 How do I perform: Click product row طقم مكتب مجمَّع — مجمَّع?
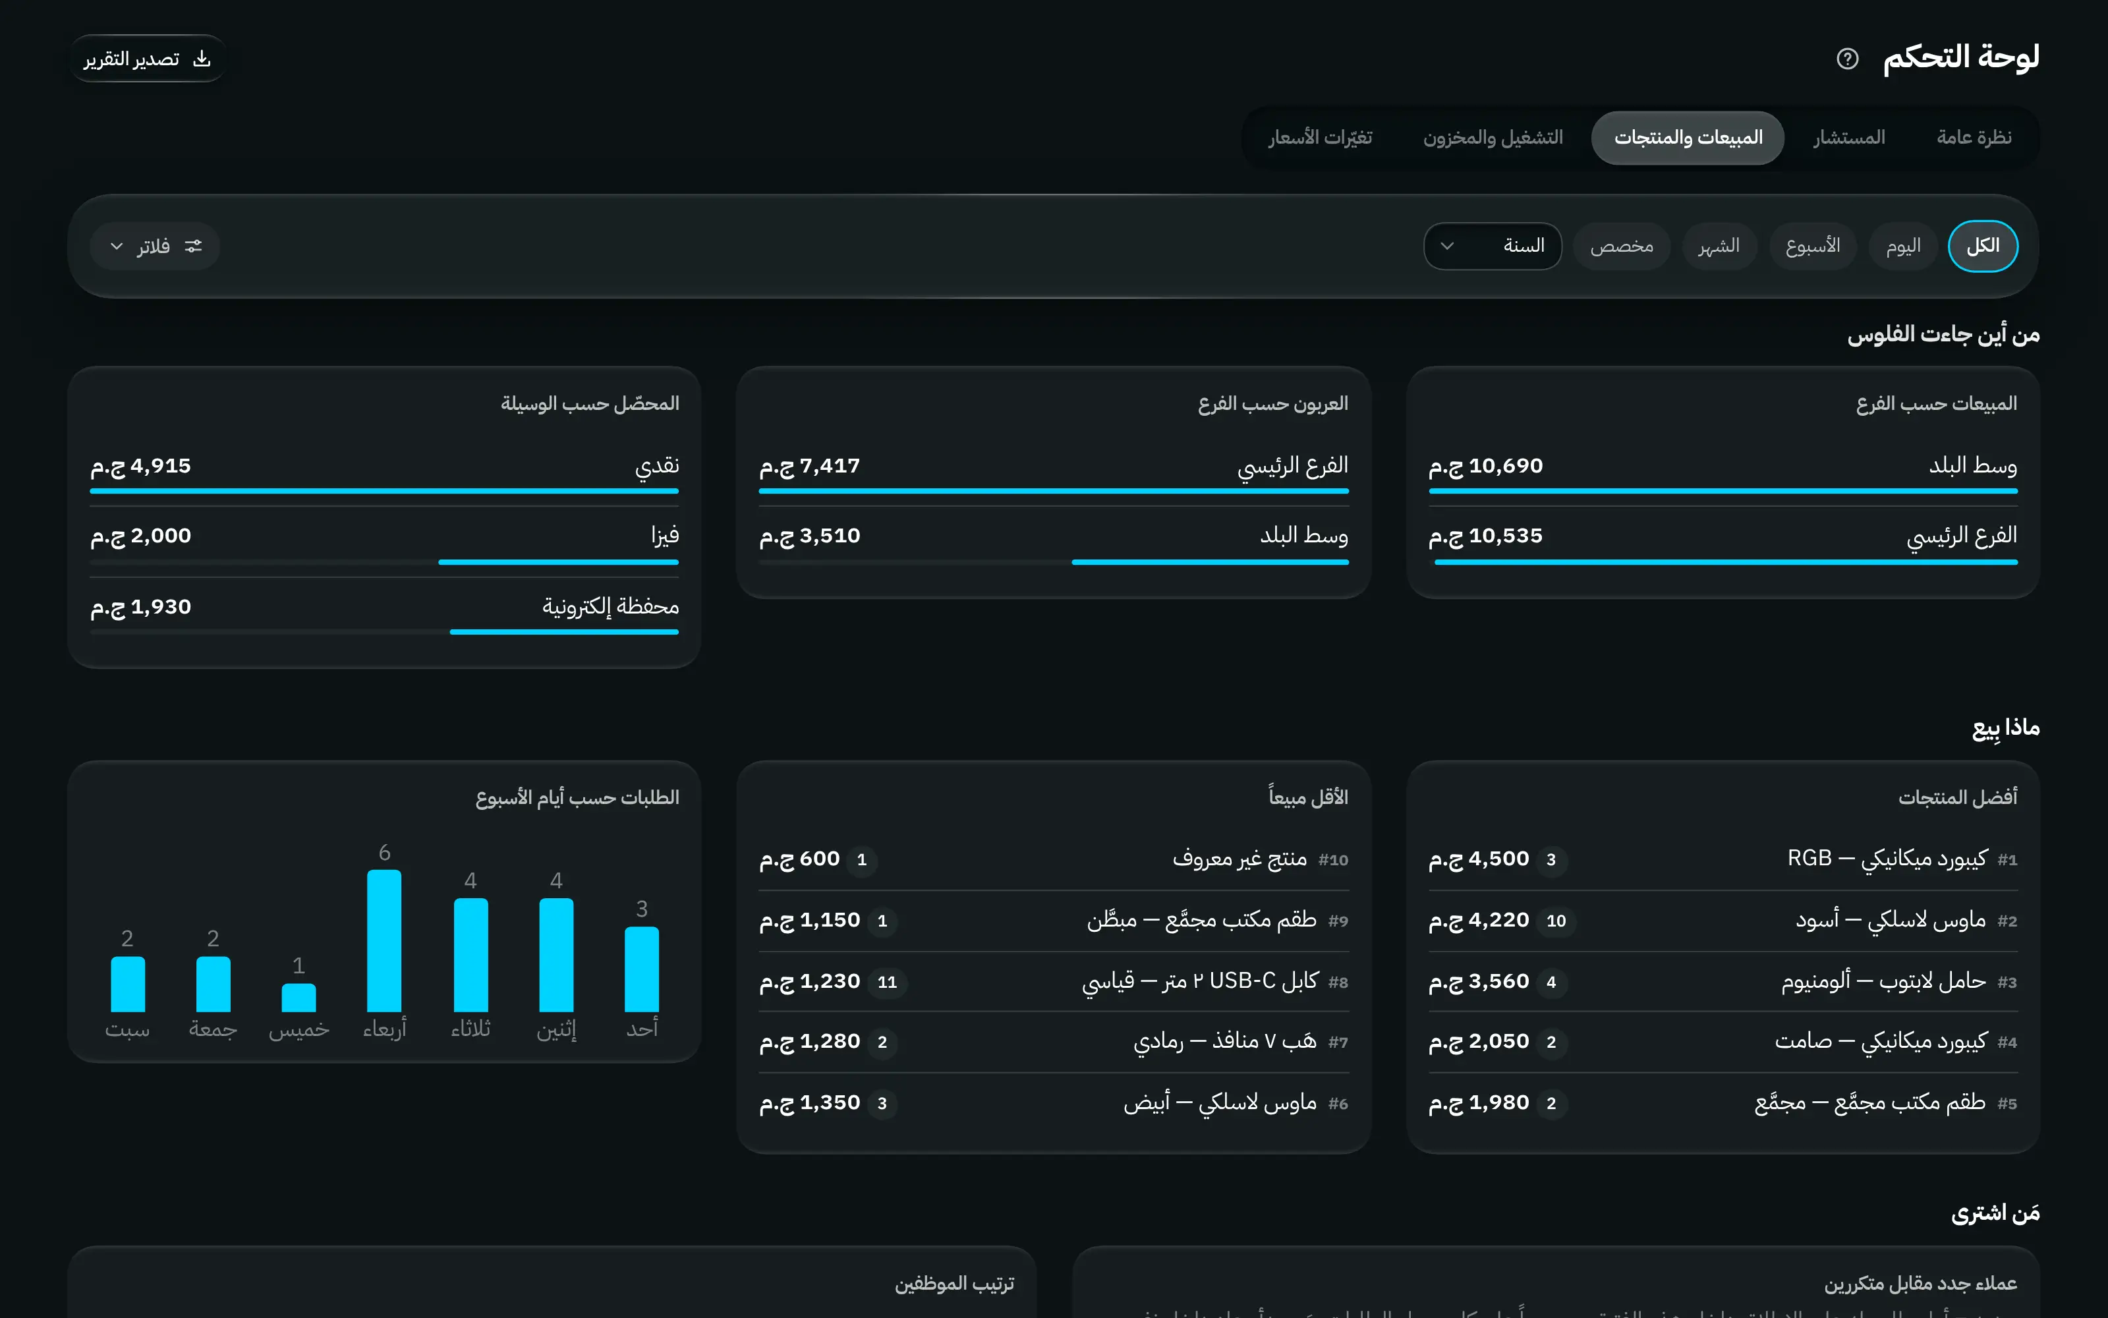[x=1723, y=1104]
